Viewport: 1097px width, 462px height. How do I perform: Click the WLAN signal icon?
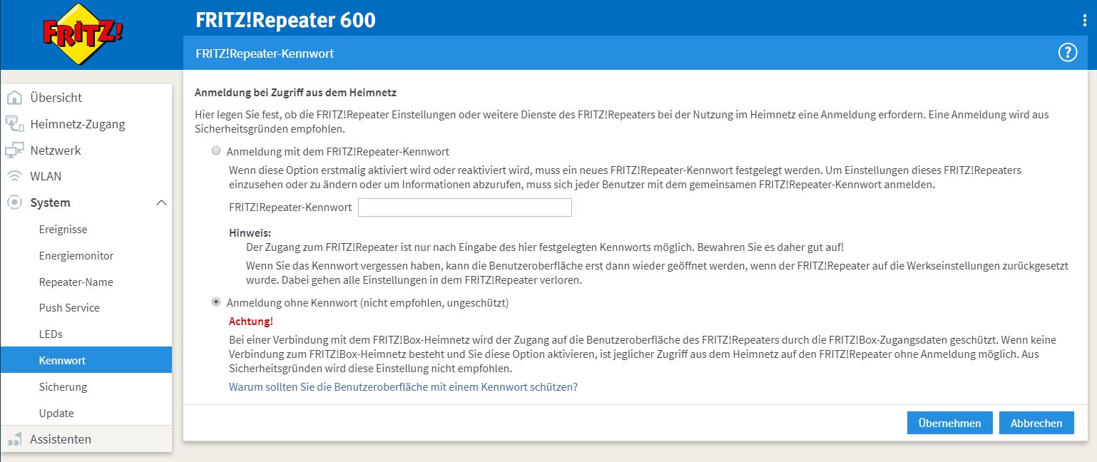coord(14,176)
